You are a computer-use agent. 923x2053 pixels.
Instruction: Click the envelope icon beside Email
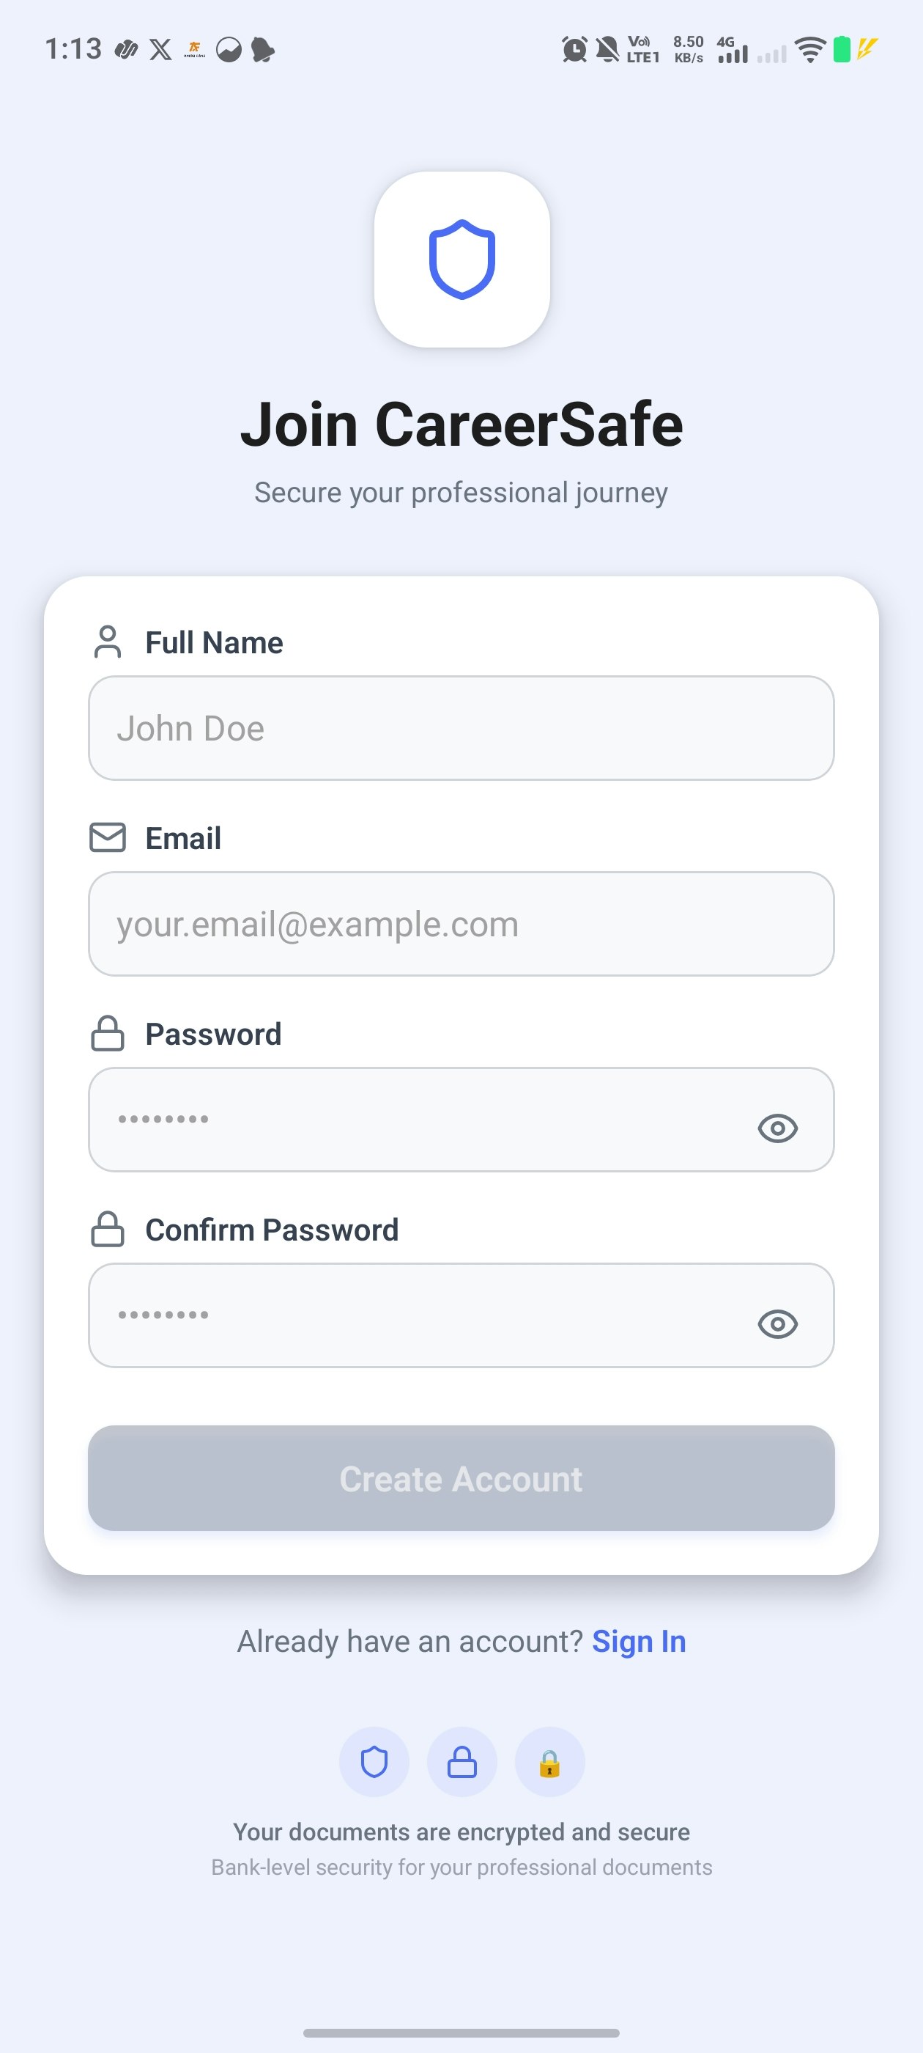[x=107, y=837]
